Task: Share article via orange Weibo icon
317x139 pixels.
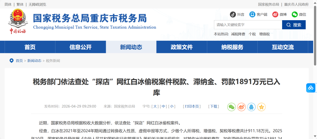Action: [x=241, y=107]
